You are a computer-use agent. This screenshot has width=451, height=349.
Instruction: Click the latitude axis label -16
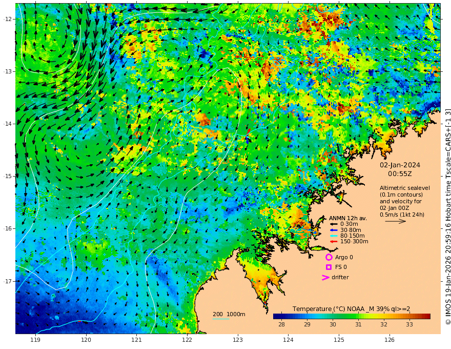pyautogui.click(x=8, y=228)
